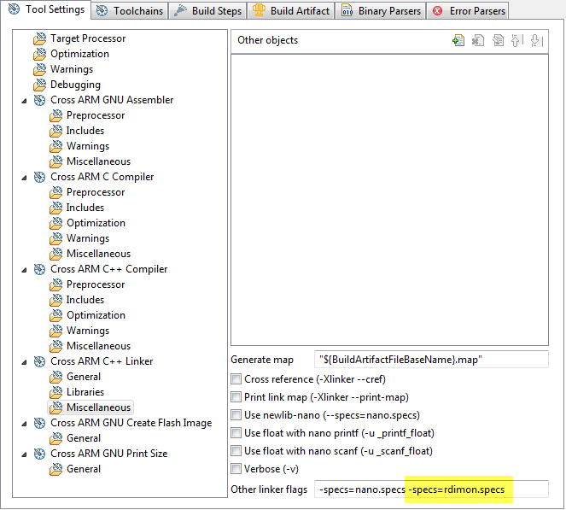Image resolution: width=566 pixels, height=510 pixels.
Task: Switch to the Toolchains tab
Action: [128, 10]
